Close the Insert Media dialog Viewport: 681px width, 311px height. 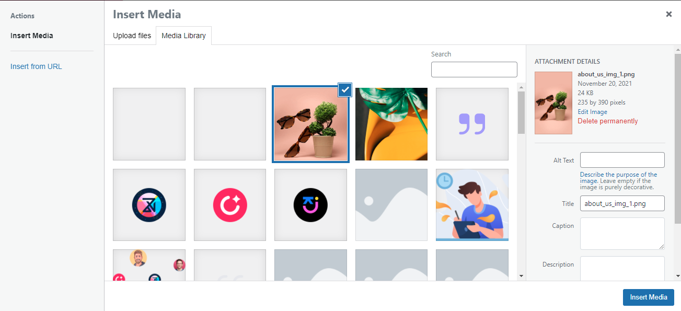668,14
